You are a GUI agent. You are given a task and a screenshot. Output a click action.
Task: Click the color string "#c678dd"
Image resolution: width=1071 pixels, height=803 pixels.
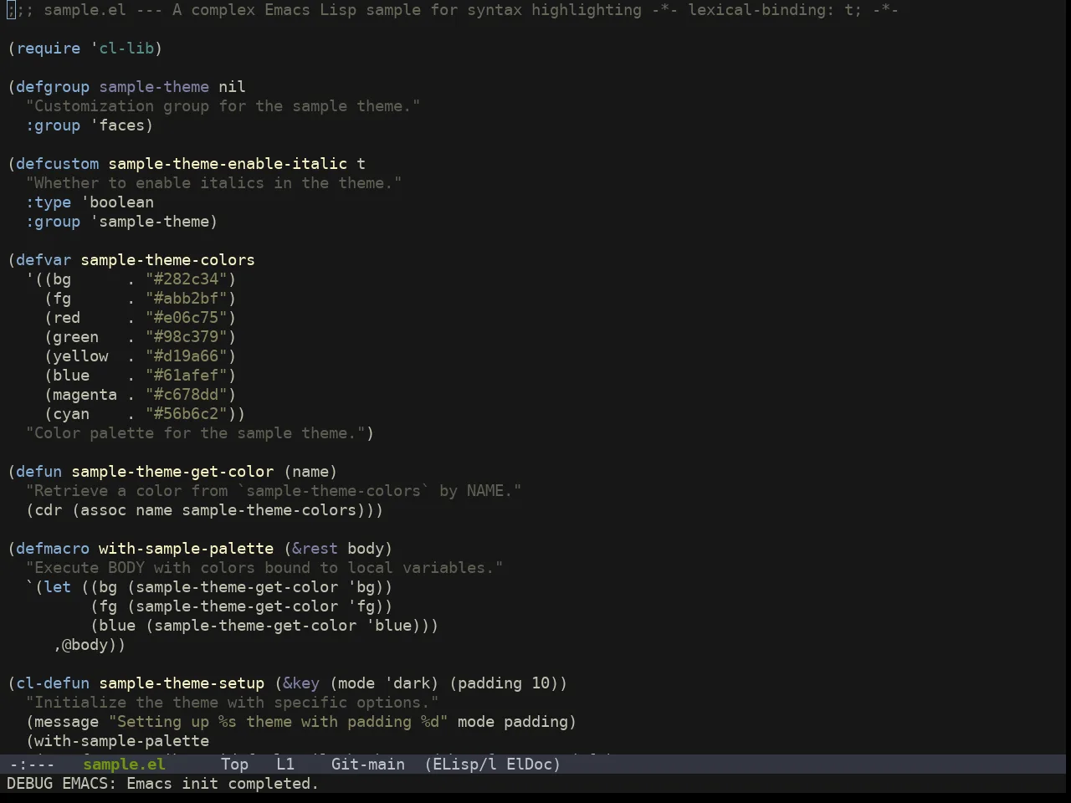click(187, 395)
